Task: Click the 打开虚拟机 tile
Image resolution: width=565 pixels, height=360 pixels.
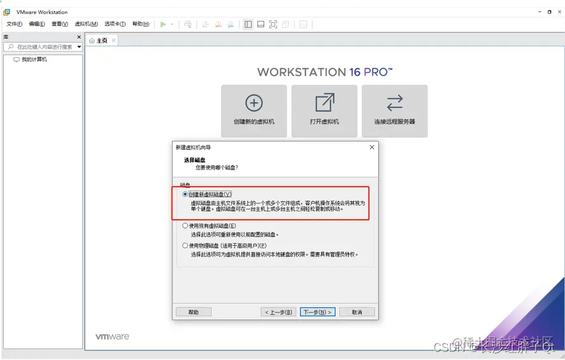Action: pos(324,111)
